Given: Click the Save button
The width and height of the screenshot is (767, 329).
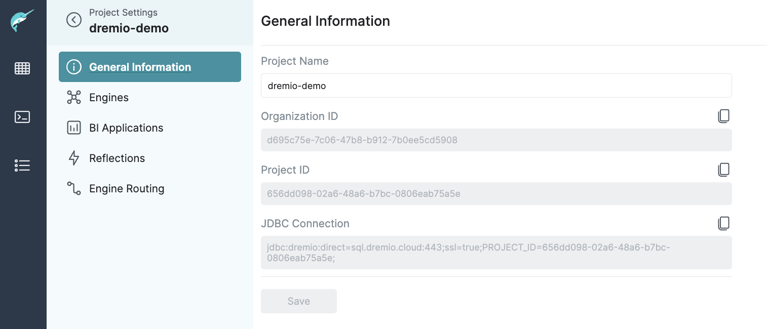Looking at the screenshot, I should 298,301.
